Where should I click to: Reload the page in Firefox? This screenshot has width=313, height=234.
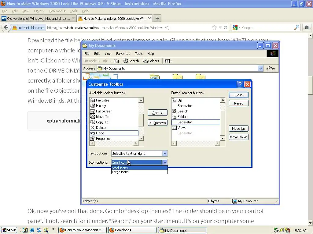[x=226, y=28]
